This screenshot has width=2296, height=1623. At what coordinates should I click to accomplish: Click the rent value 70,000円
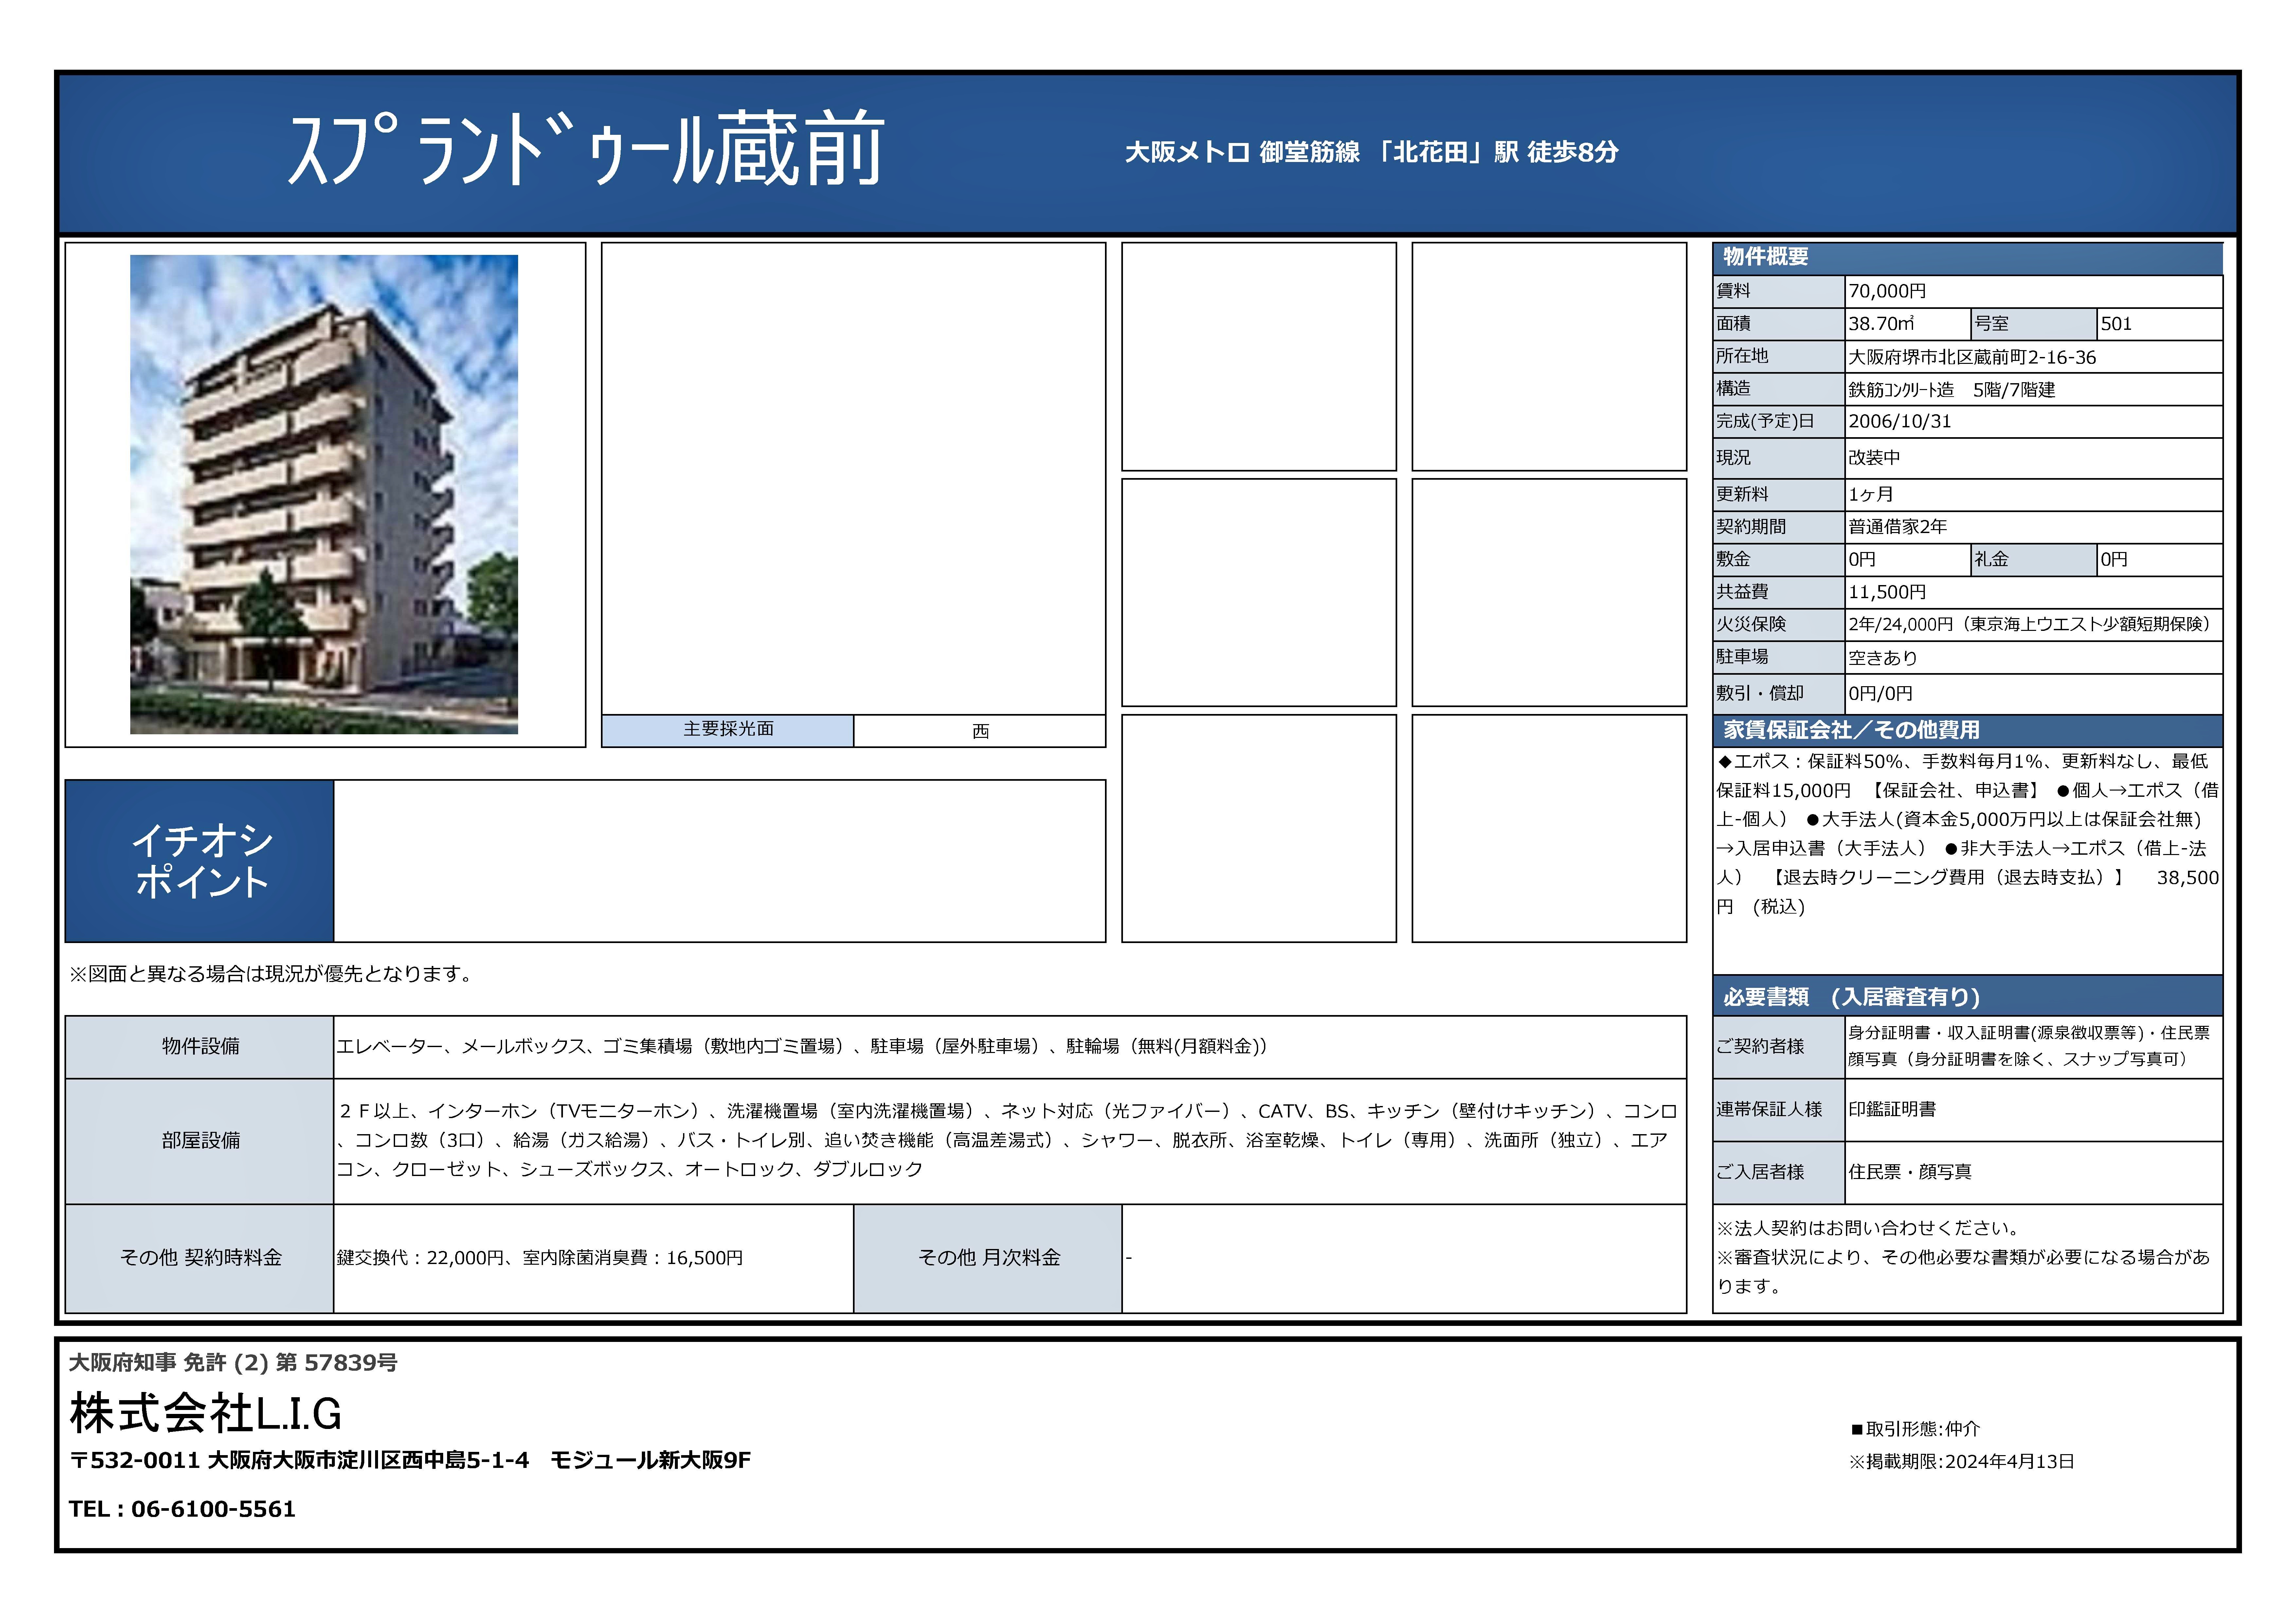pos(1887,291)
